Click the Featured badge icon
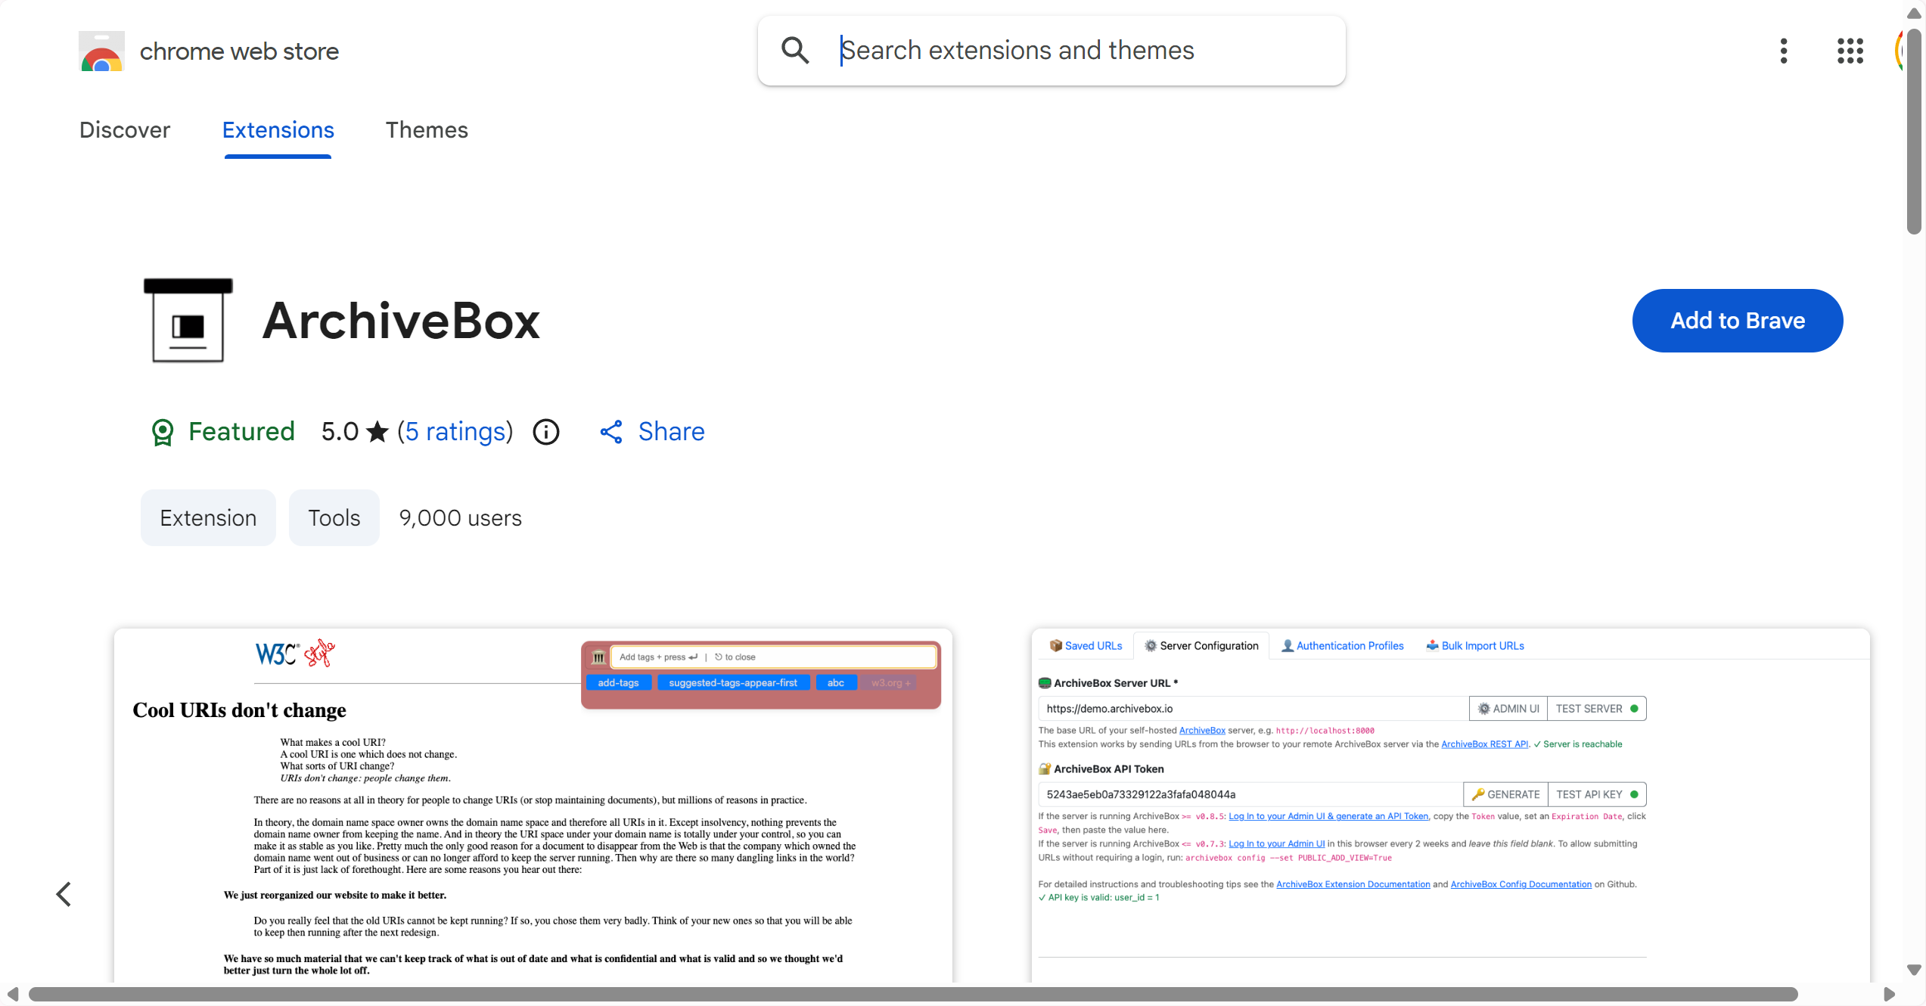The width and height of the screenshot is (1926, 1006). click(163, 432)
